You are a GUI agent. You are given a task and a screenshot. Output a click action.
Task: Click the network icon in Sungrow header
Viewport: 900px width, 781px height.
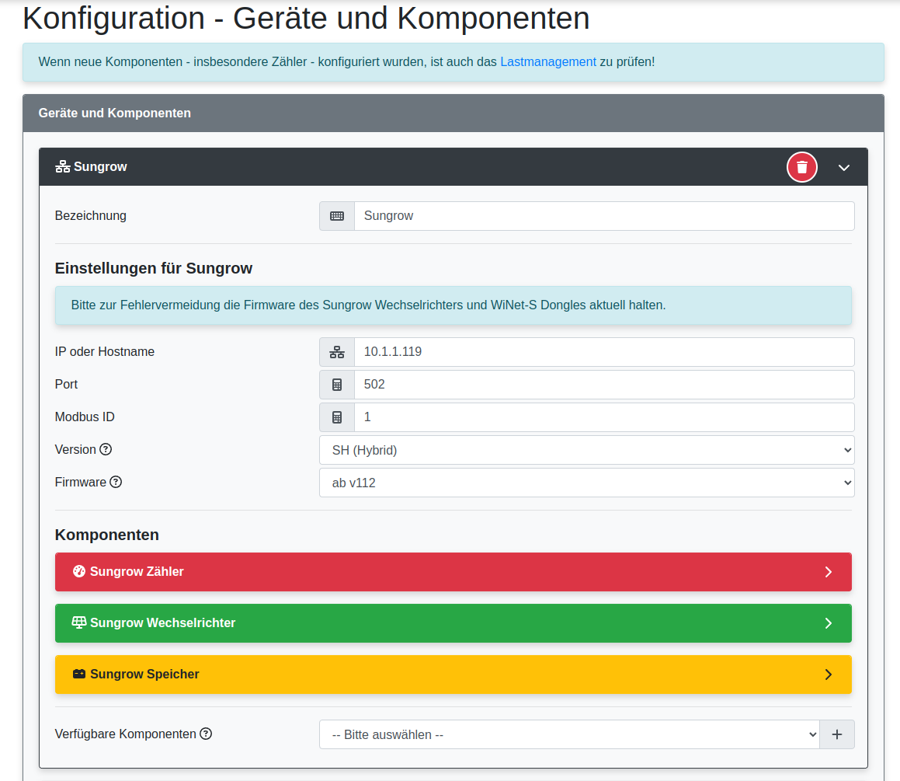pyautogui.click(x=63, y=166)
